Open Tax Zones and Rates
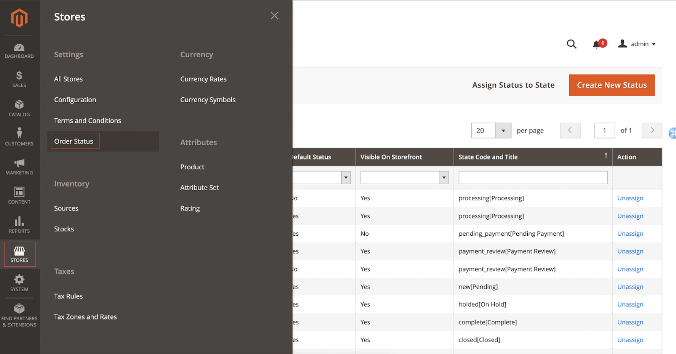676x354 pixels. click(86, 317)
